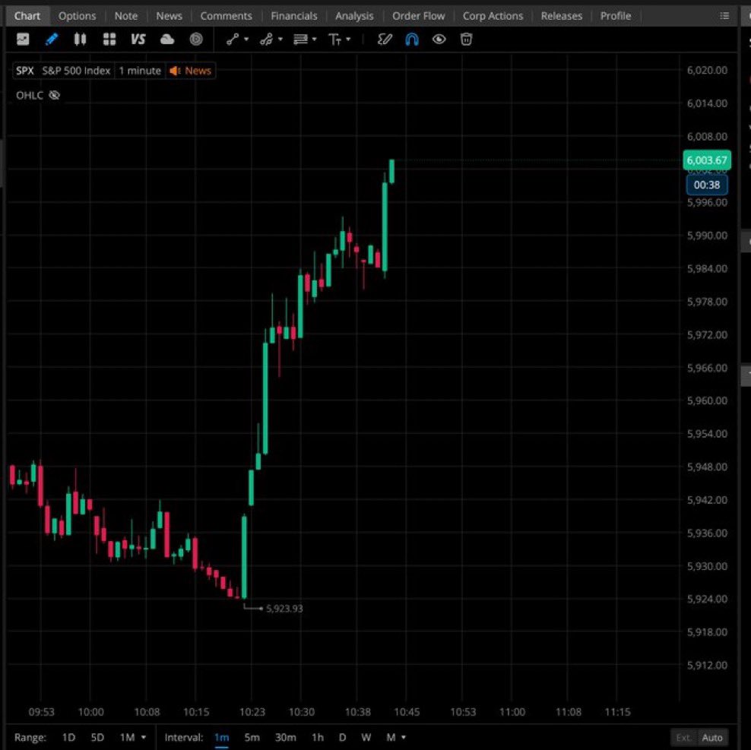Select the blue pencil drawing tool

[x=52, y=40]
